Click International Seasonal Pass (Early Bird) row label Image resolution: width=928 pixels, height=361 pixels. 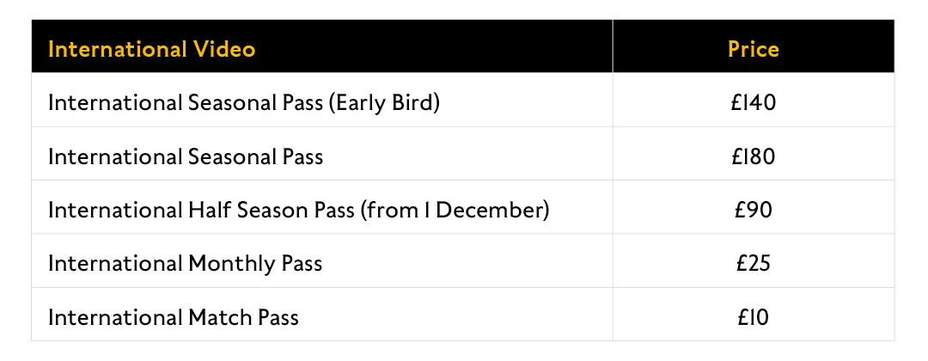point(244,103)
